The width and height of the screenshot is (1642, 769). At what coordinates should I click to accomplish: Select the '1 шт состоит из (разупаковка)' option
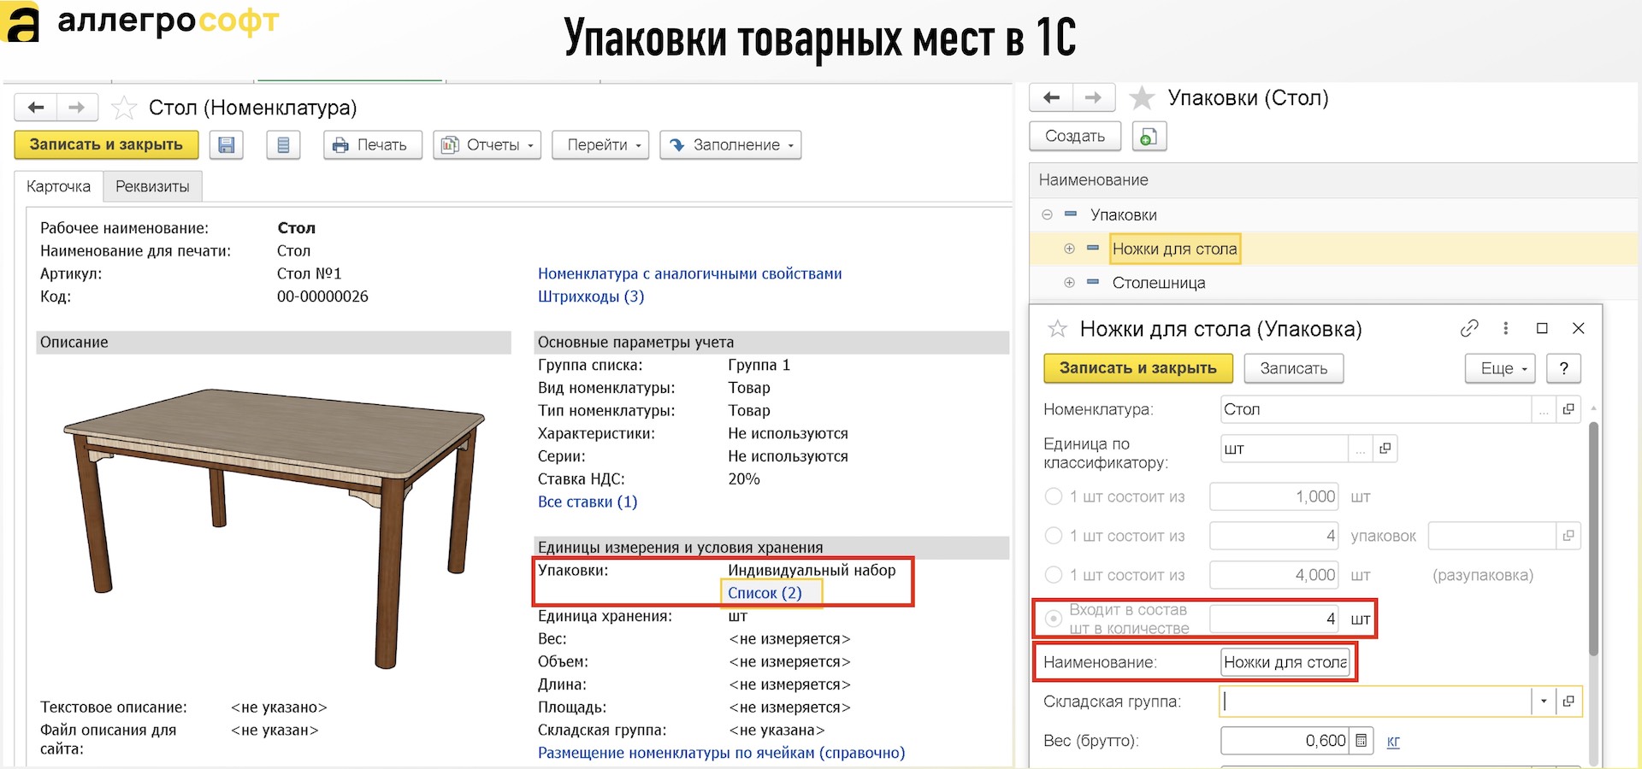coord(1054,575)
